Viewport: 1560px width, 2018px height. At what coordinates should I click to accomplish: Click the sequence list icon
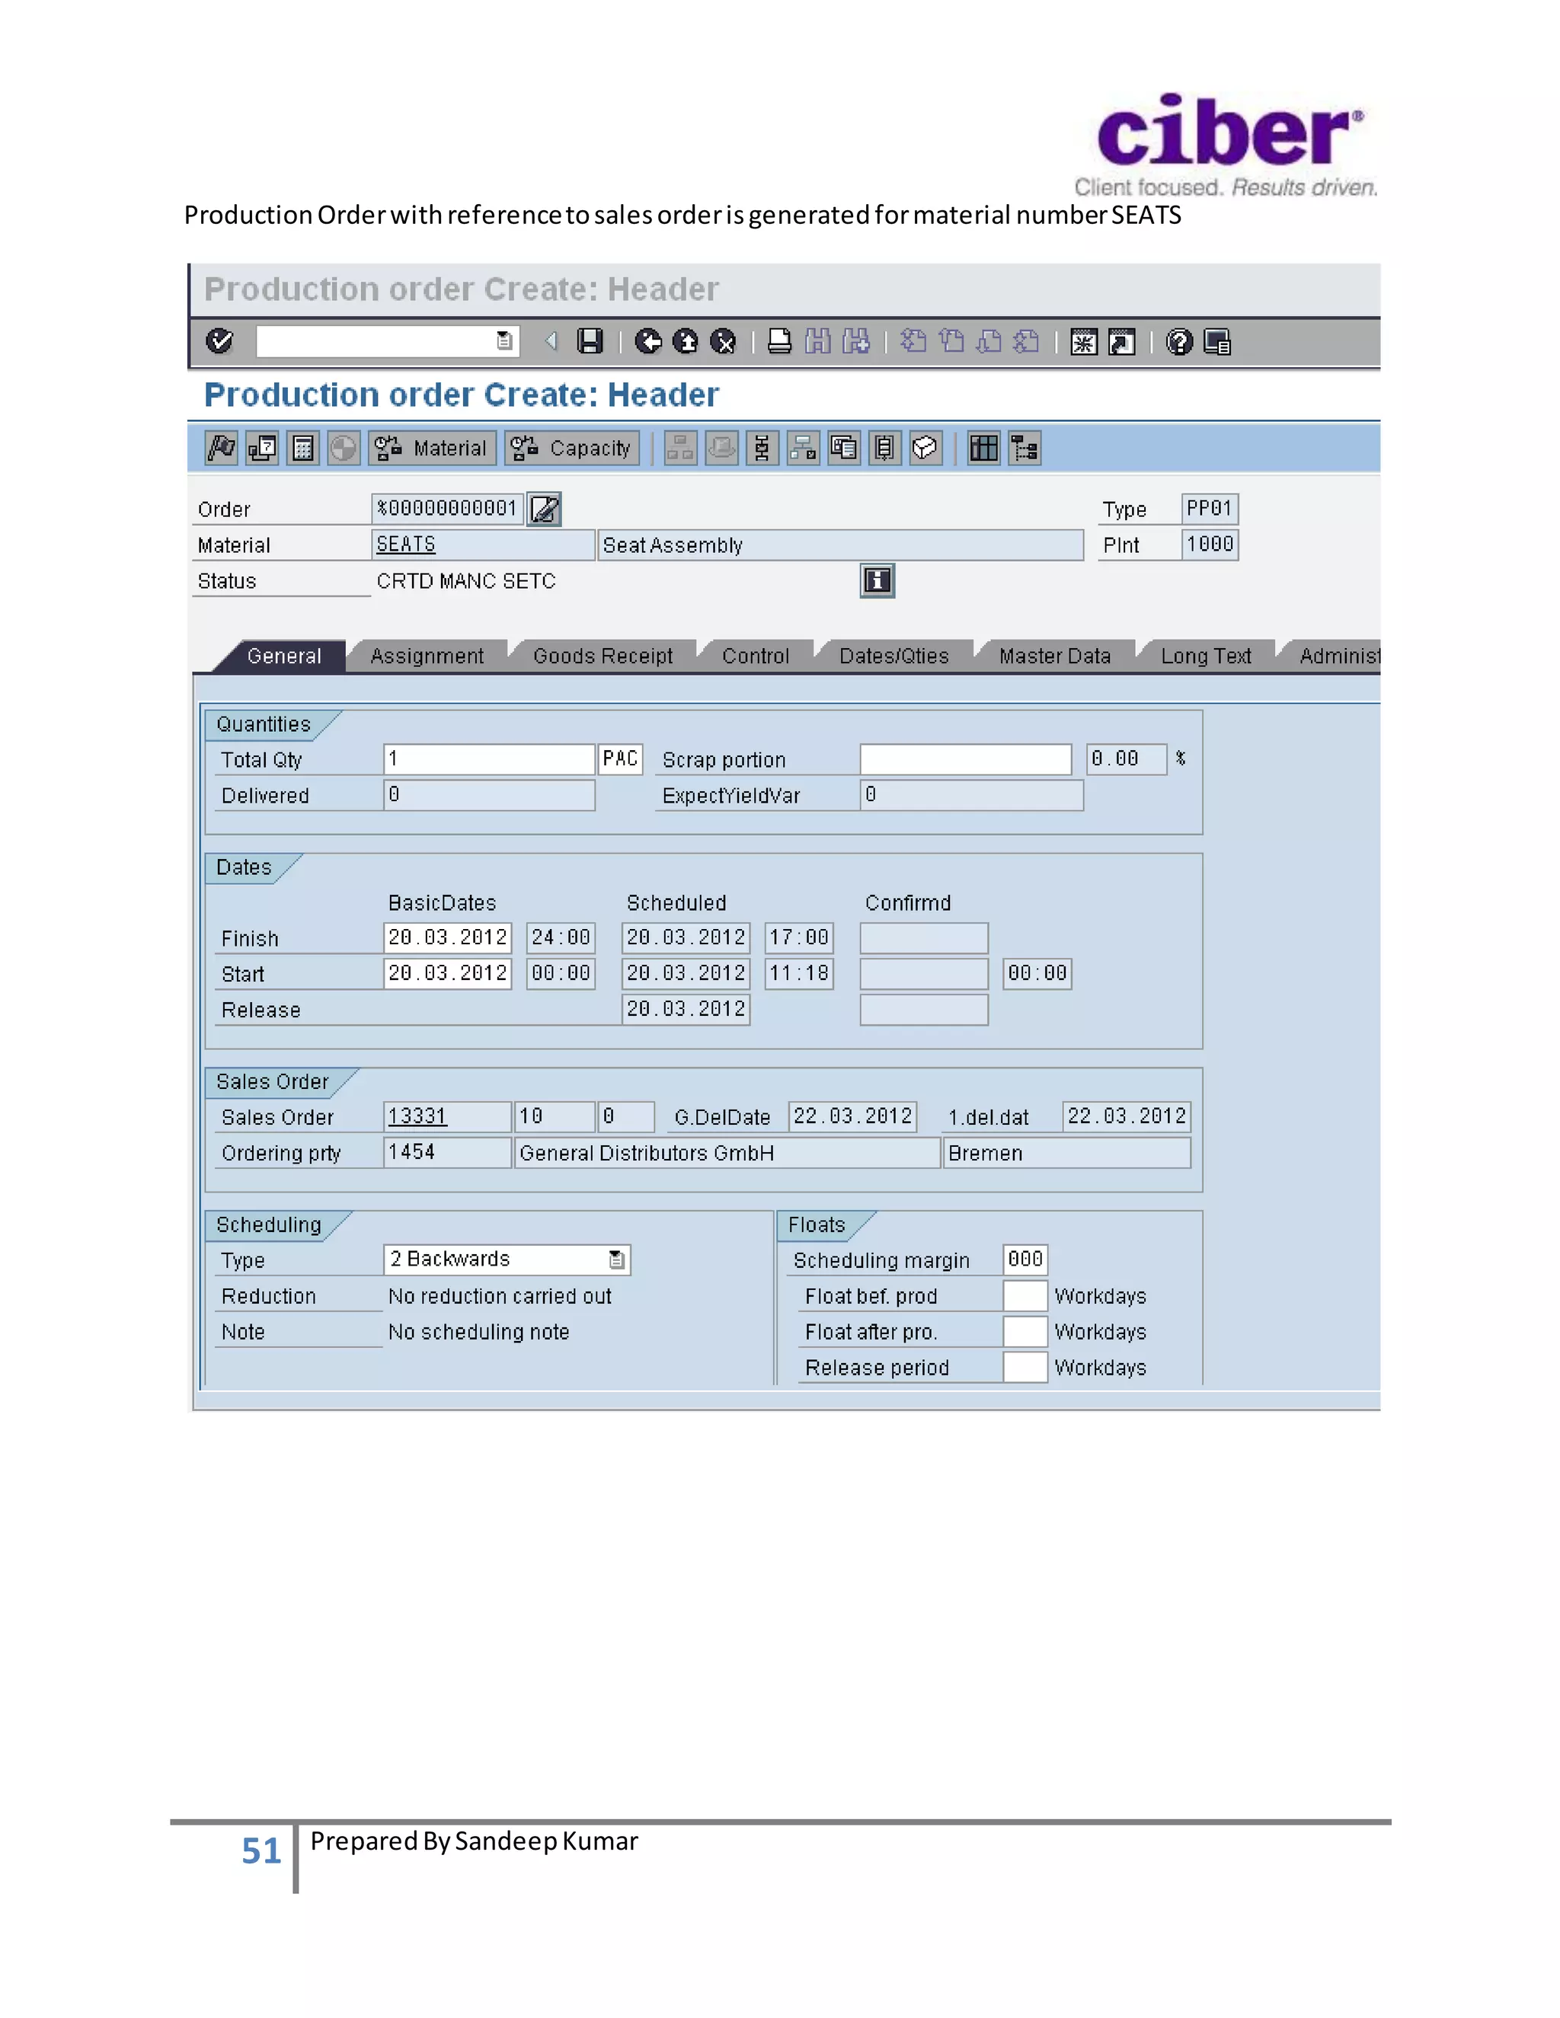(x=884, y=448)
